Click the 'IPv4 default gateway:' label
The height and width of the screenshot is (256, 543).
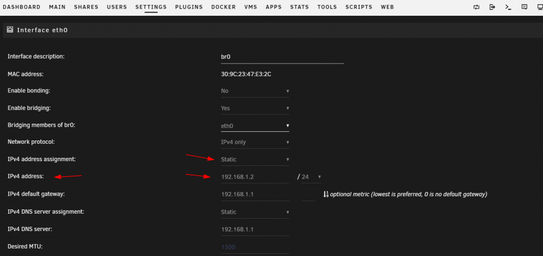(36, 194)
